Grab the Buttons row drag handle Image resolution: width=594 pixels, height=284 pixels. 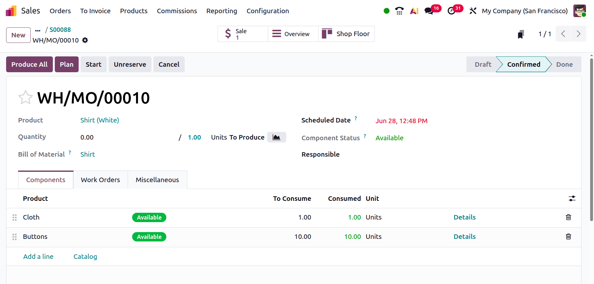tap(15, 237)
